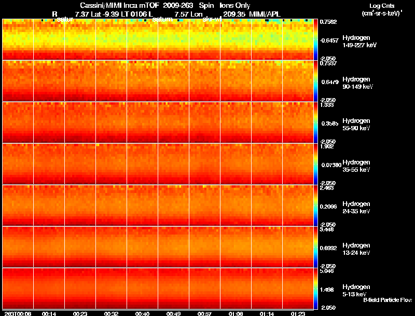Image resolution: width=415 pixels, height=316 pixels.
Task: Click the 5.046 colorbar maximum value
Action: [x=327, y=271]
